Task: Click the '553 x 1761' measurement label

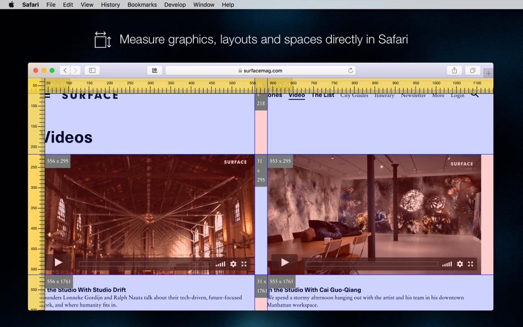Action: tap(281, 282)
